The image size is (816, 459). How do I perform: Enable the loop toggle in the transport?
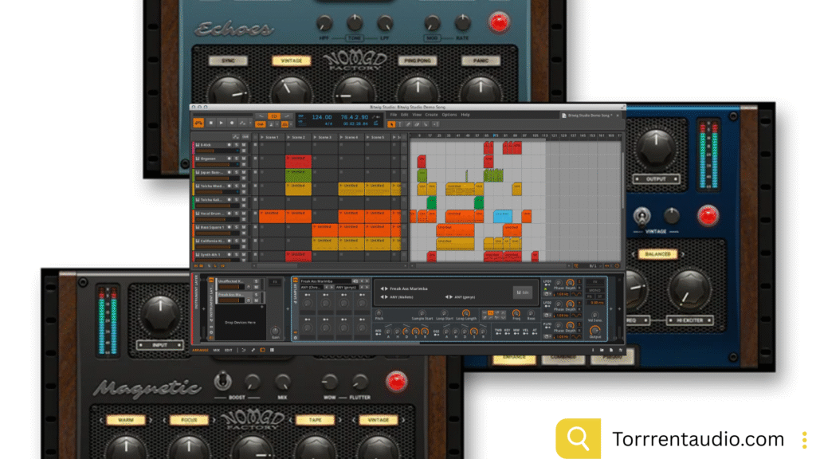(275, 116)
